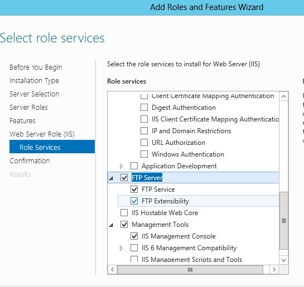Select the FTP Server label
Image resolution: width=304 pixels, height=287 pixels.
[x=147, y=177]
